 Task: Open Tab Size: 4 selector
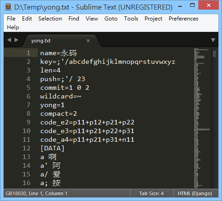151,193
